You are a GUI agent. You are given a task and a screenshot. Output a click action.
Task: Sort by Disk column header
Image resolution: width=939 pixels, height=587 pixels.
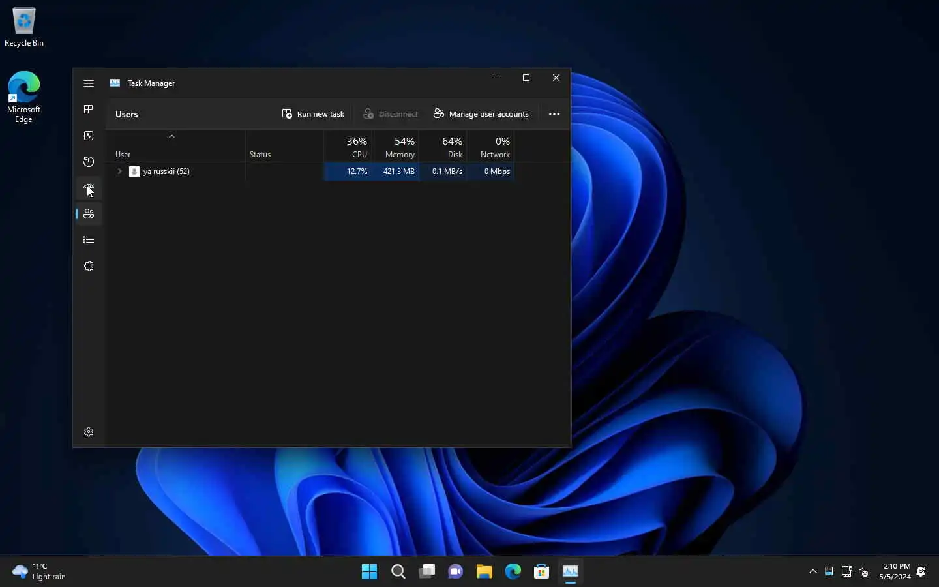pos(443,146)
